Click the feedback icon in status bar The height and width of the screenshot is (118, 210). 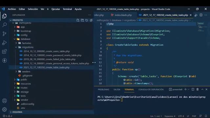(200, 116)
